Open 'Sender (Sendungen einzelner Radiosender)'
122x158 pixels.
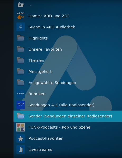(68, 116)
